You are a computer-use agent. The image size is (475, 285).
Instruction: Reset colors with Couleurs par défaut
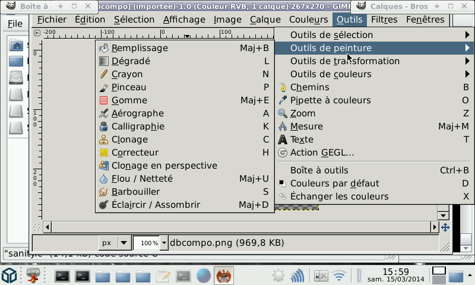[334, 183]
